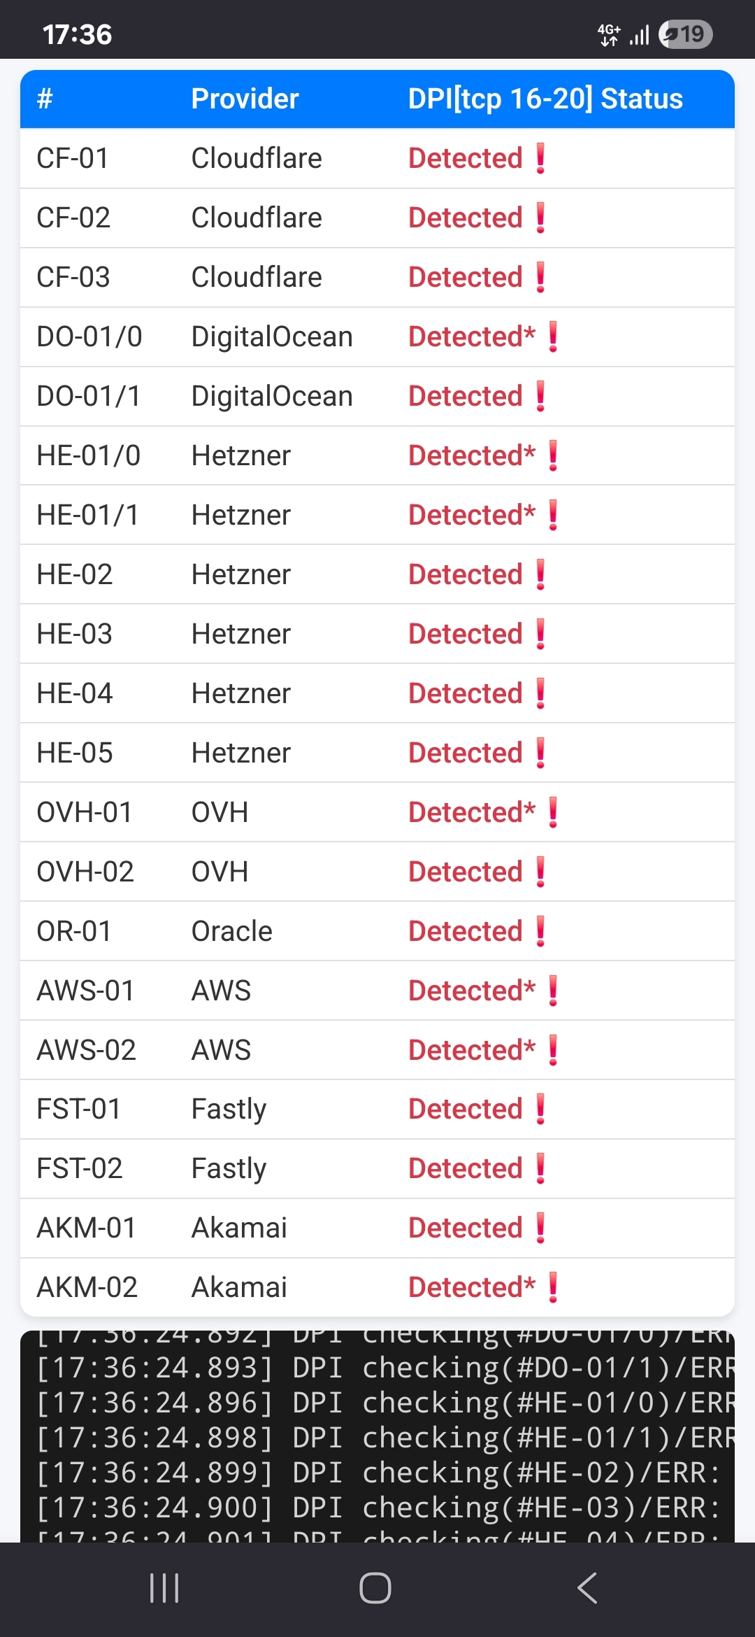Tap 'Detected*' status for HE-01/1

[472, 515]
